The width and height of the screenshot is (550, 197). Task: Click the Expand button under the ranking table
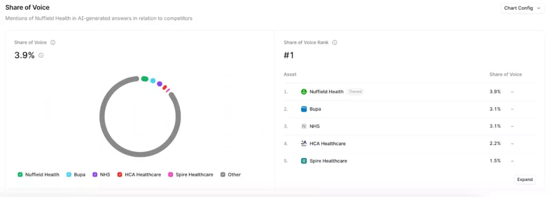tap(525, 179)
